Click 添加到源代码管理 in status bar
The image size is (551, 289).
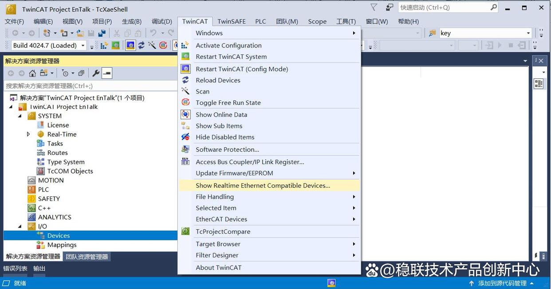[x=502, y=283]
